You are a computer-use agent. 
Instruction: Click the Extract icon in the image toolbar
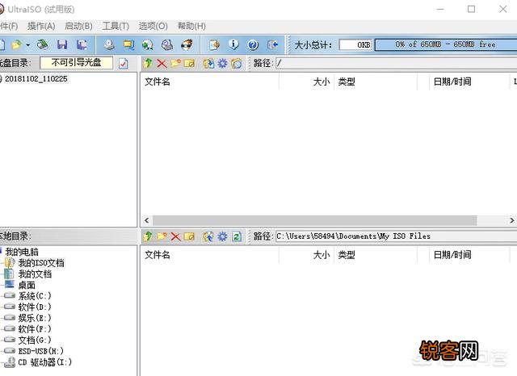click(x=208, y=63)
